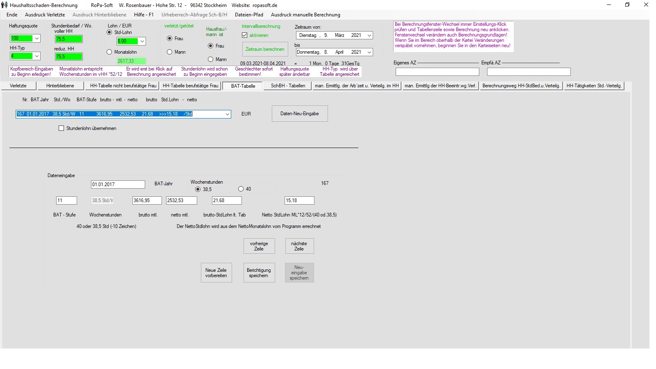Open the Dateien-Pfad menu
The width and height of the screenshot is (656, 369).
click(x=249, y=15)
